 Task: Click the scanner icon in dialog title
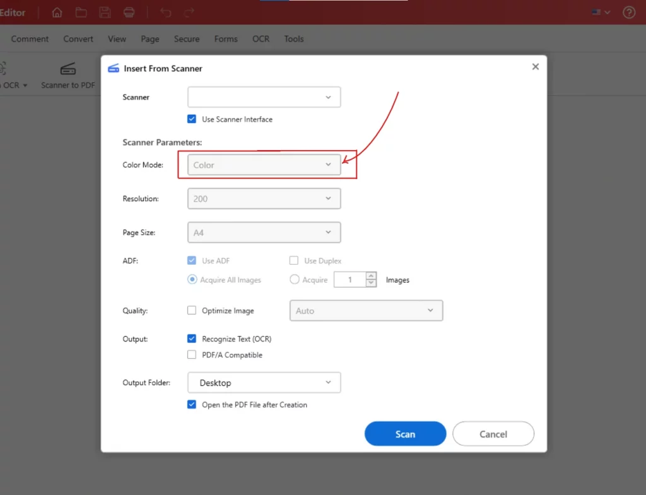click(x=114, y=68)
